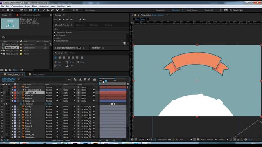Delete selected project item trash icon

(x=23, y=70)
